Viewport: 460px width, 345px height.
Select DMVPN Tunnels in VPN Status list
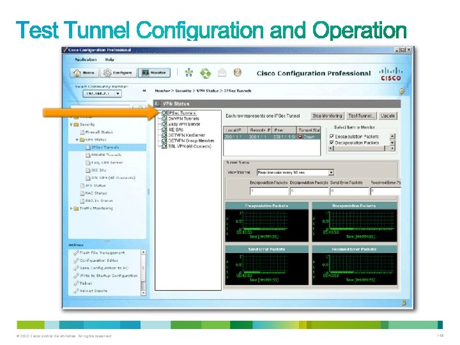[x=183, y=119]
